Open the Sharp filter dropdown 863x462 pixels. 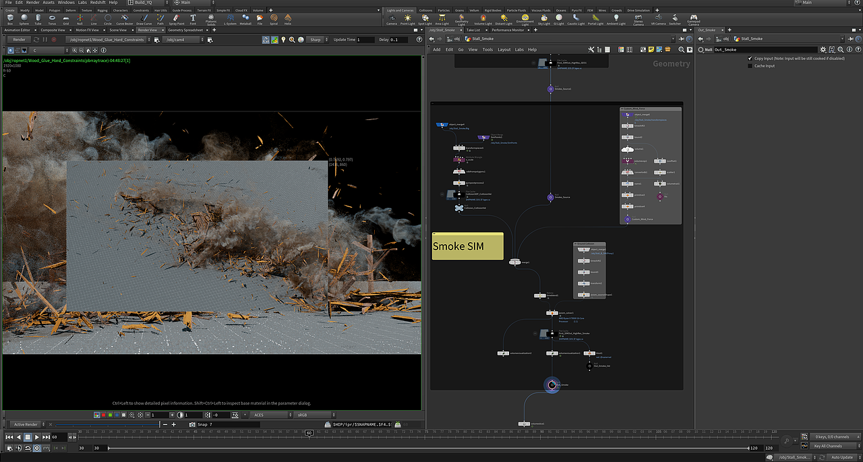click(x=317, y=40)
